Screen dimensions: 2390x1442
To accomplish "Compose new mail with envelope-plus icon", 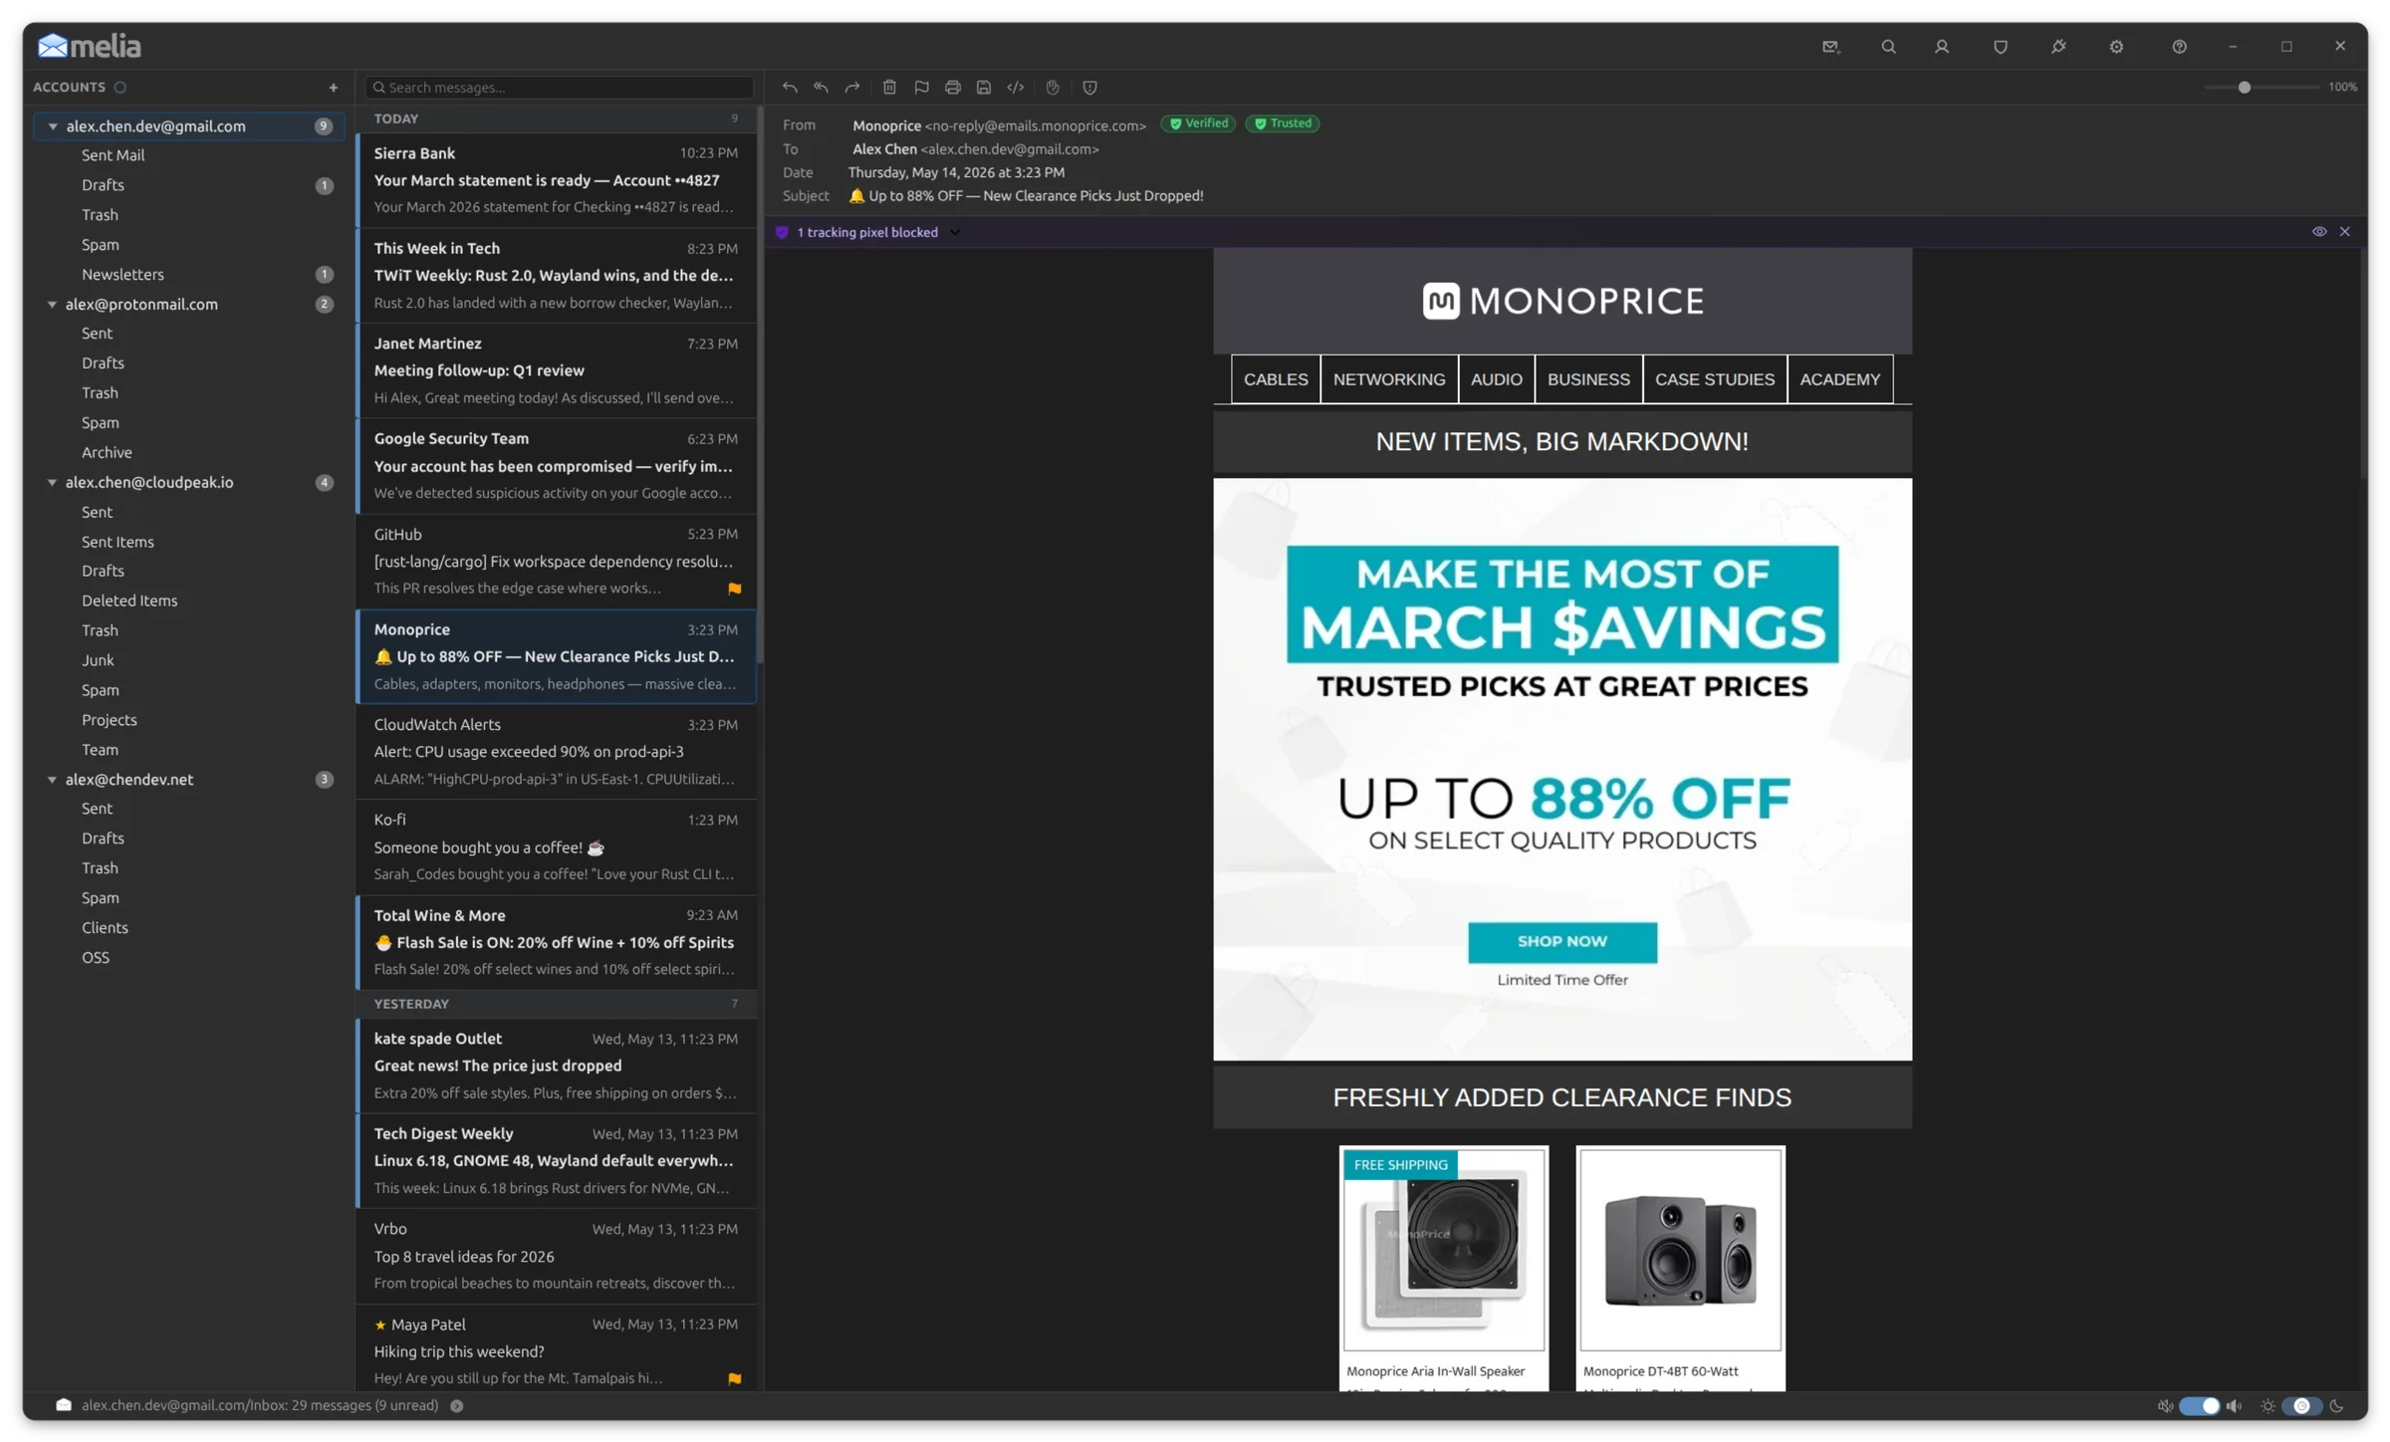I will click(1830, 47).
